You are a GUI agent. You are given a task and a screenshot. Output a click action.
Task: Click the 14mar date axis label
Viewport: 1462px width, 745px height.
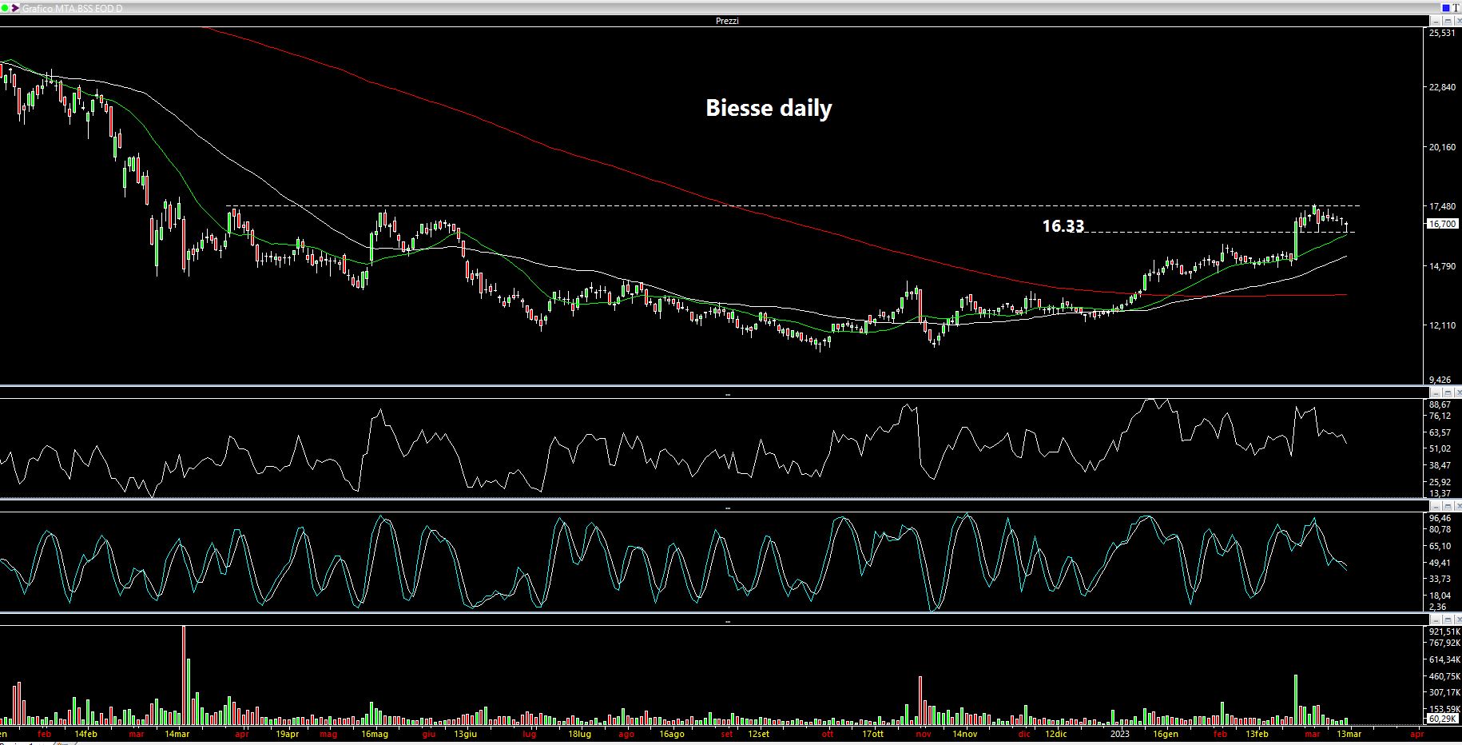pyautogui.click(x=177, y=734)
